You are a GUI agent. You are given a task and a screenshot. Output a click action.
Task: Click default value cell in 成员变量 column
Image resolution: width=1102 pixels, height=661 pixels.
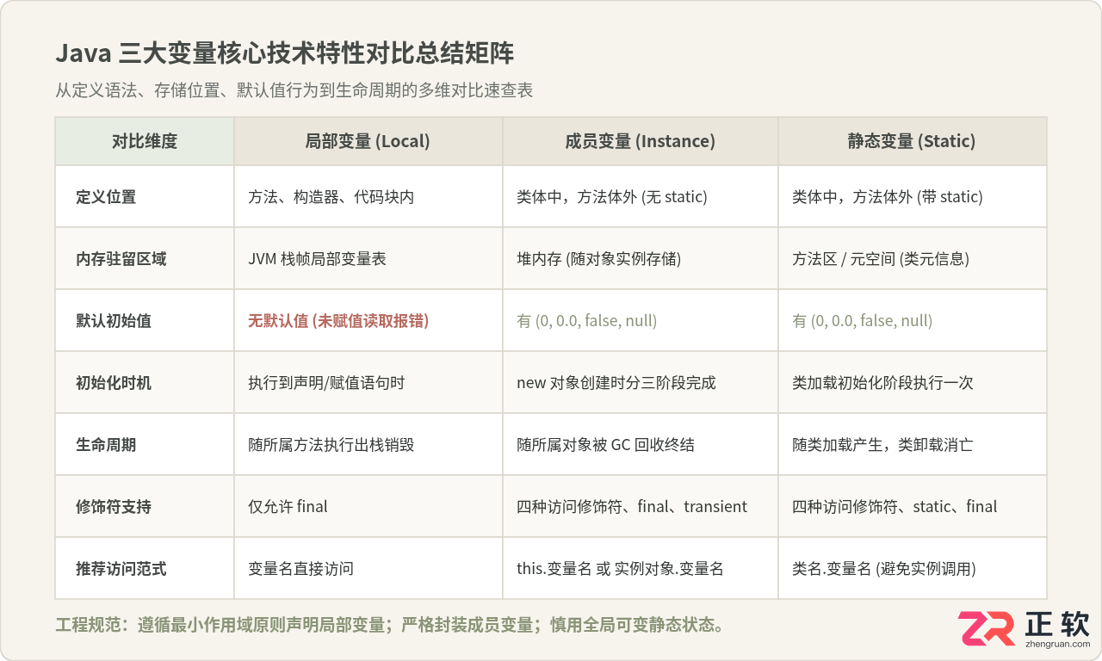(641, 321)
